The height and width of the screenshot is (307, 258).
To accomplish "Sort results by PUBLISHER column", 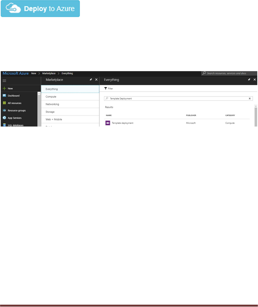I will [x=191, y=115].
